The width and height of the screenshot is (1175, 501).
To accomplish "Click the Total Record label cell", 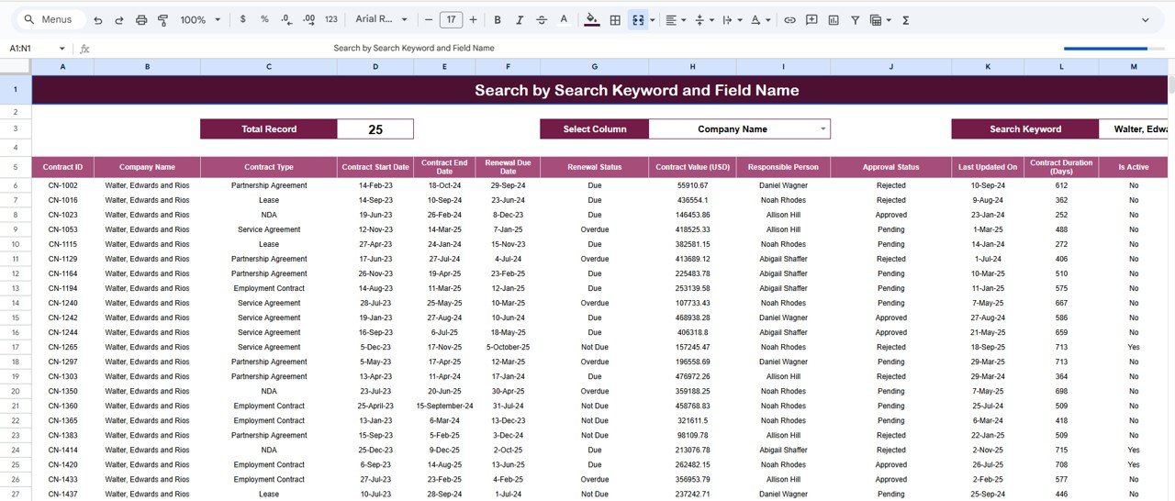I will click(x=269, y=129).
